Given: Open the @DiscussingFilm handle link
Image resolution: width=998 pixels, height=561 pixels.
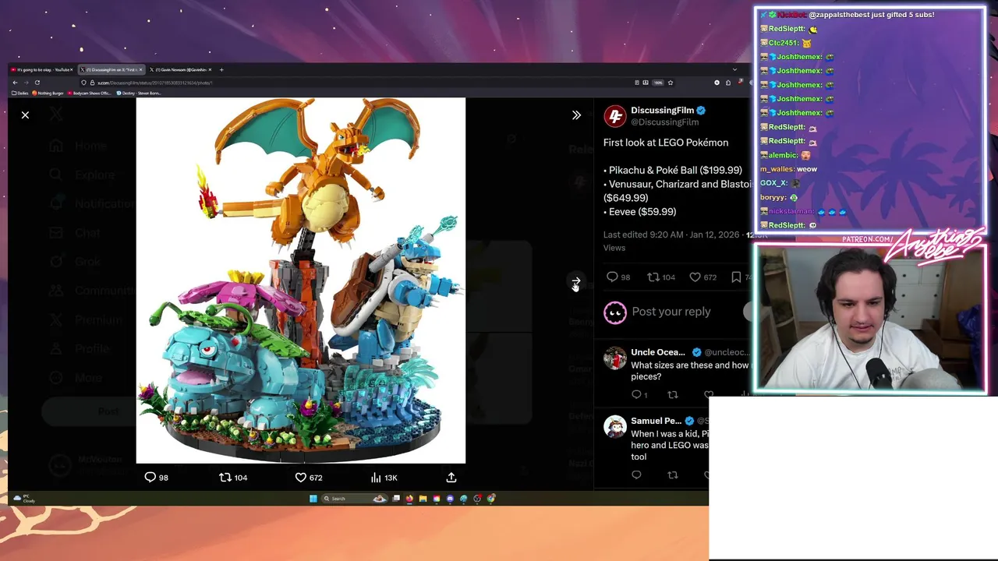Looking at the screenshot, I should pos(664,122).
